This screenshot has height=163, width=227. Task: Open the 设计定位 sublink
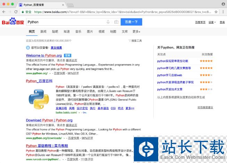point(82,108)
